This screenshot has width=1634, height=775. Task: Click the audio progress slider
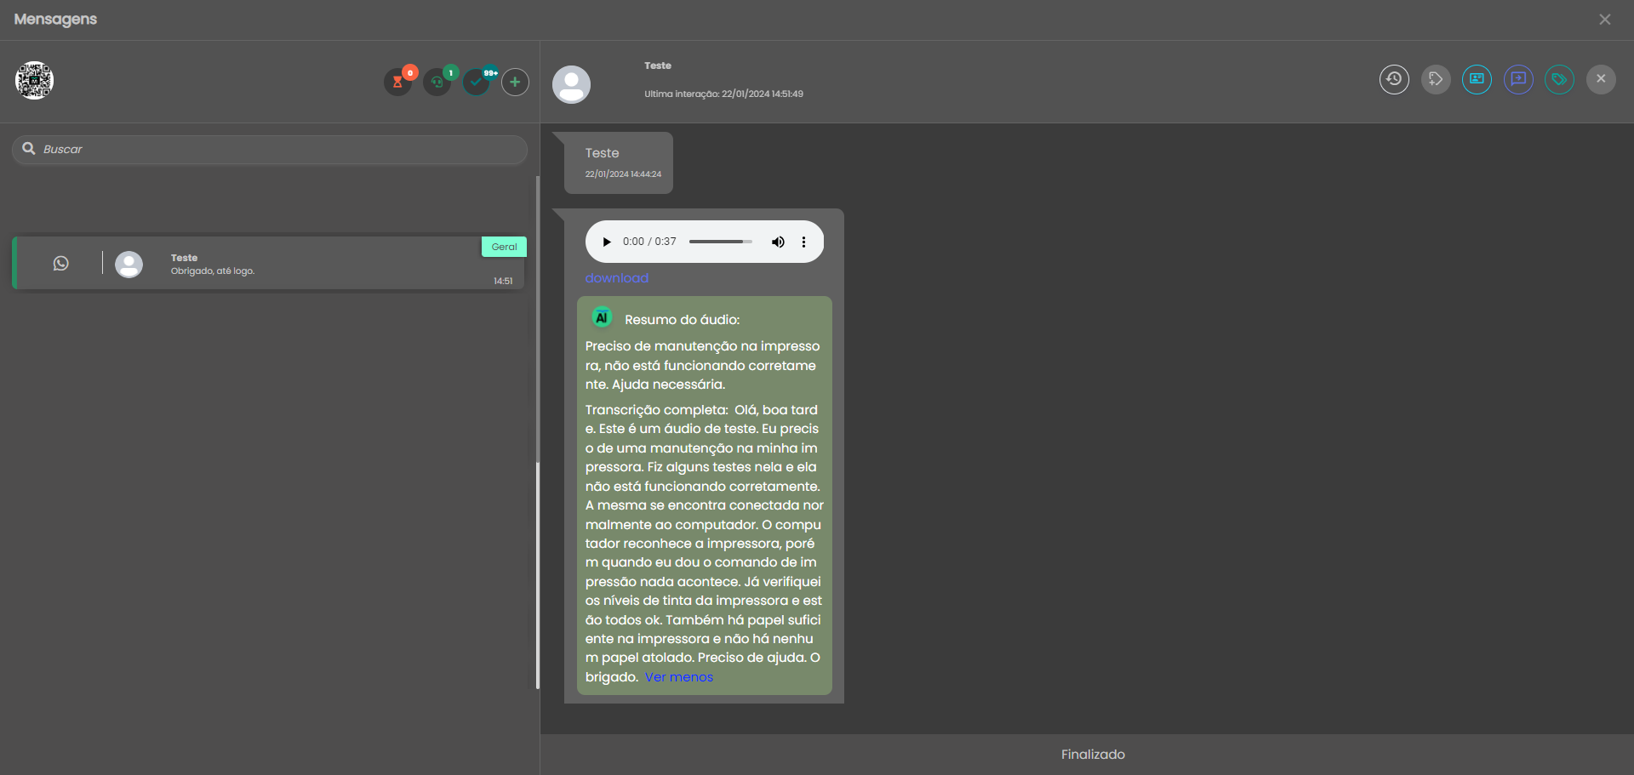pyautogui.click(x=721, y=242)
